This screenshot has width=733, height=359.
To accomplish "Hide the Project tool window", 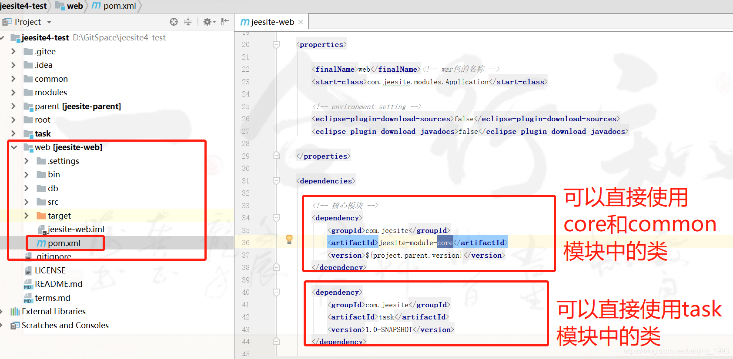I will point(225,22).
